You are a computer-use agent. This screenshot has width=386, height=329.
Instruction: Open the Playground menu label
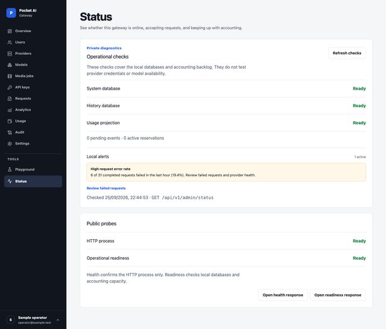(25, 169)
